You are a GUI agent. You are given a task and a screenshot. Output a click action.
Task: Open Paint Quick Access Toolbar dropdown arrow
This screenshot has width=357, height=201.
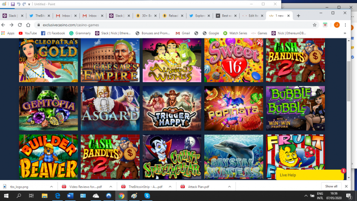[x=29, y=4]
